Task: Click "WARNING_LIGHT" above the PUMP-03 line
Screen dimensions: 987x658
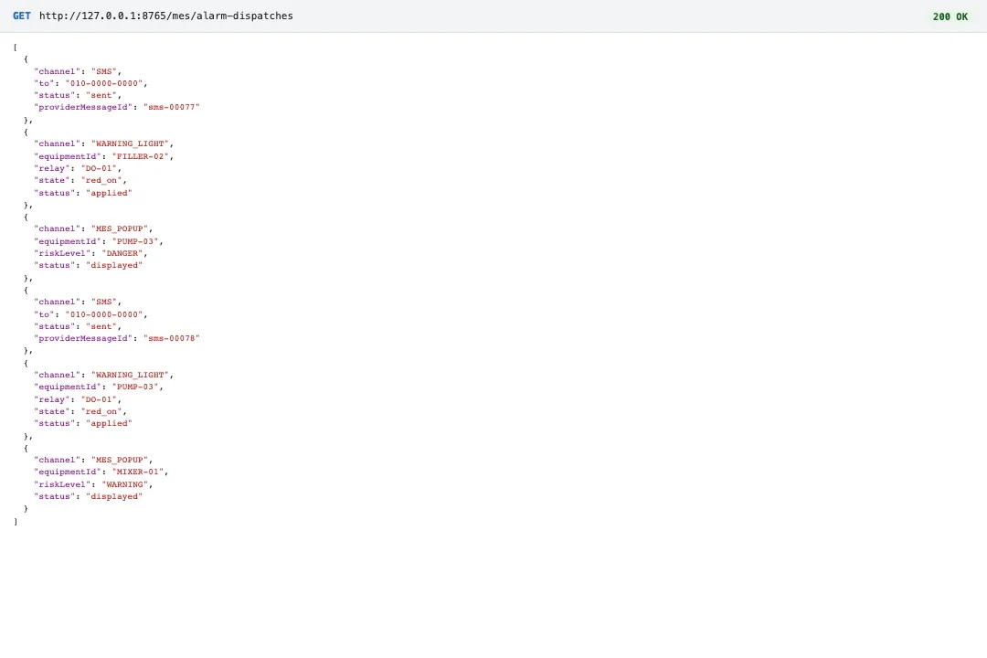Action: coord(130,375)
